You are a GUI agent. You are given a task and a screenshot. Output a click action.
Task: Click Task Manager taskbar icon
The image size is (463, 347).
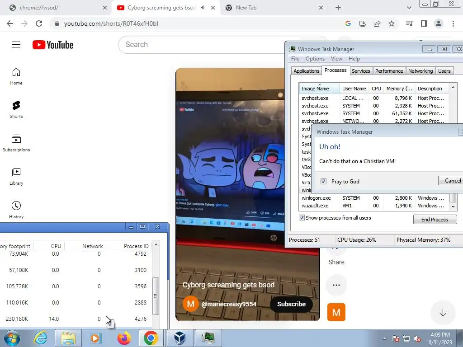pyautogui.click(x=208, y=338)
